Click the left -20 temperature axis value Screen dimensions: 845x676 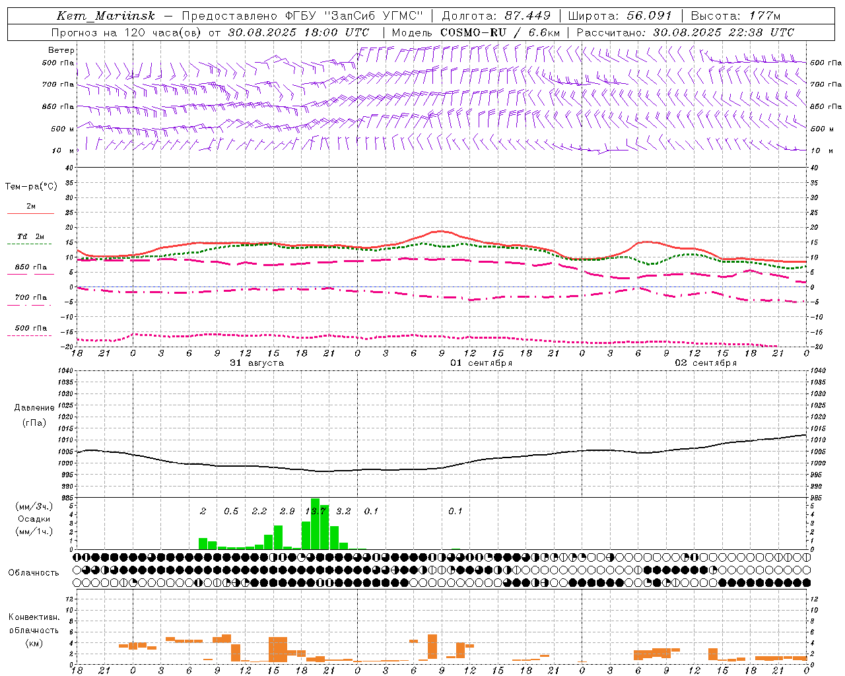tap(67, 347)
